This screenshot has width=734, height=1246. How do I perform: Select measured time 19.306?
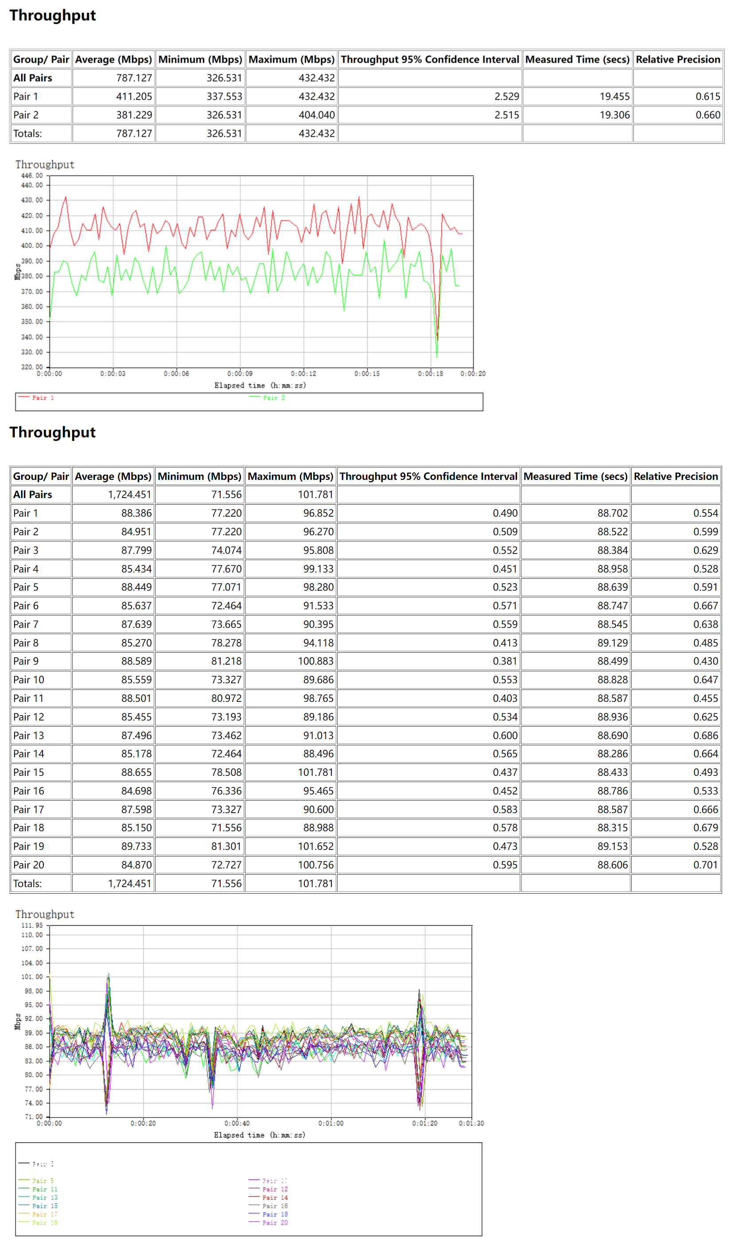(578, 115)
